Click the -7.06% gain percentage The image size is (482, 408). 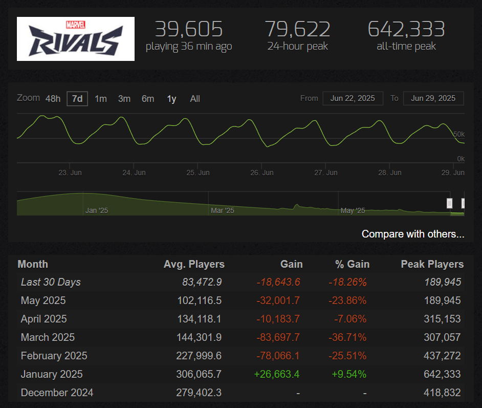click(x=350, y=319)
